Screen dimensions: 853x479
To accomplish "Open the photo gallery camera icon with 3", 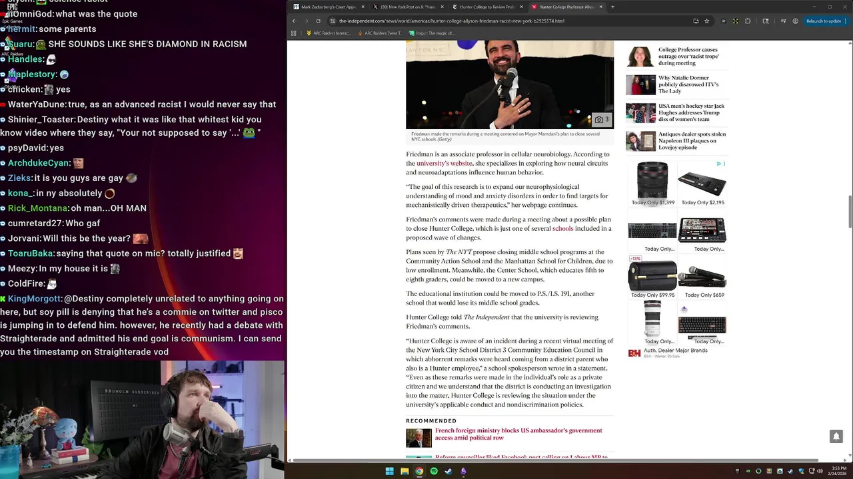I will pyautogui.click(x=602, y=120).
